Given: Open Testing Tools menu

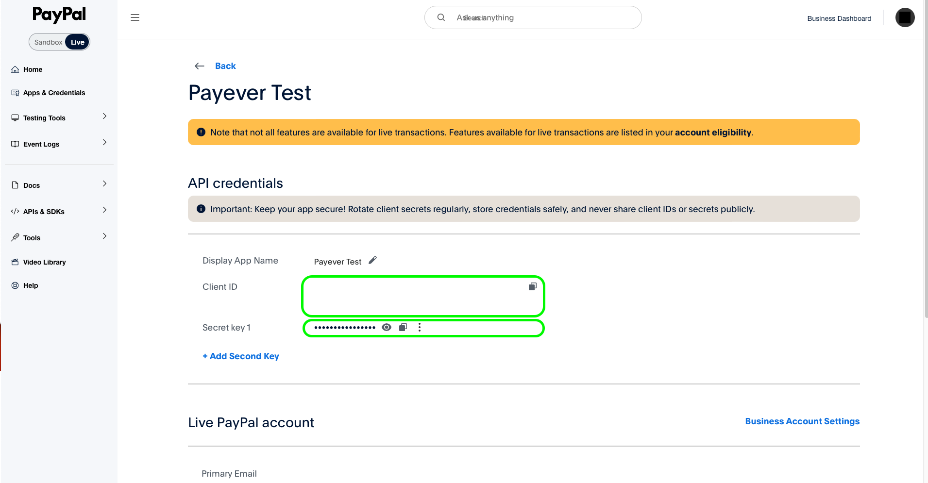Looking at the screenshot, I should (44, 118).
